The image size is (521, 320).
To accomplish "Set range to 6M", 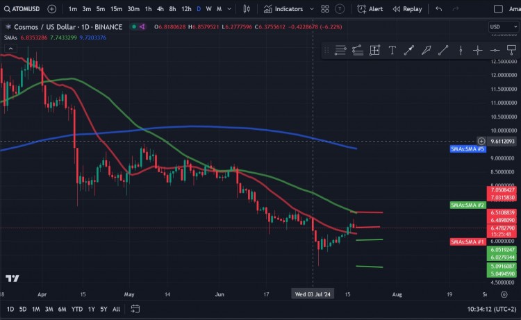I will click(62, 309).
